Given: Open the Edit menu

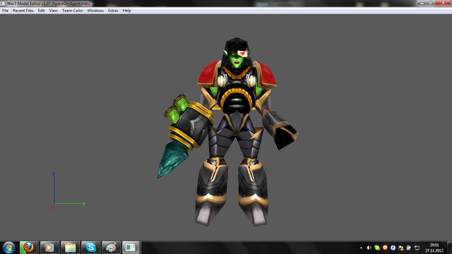Looking at the screenshot, I should [41, 11].
